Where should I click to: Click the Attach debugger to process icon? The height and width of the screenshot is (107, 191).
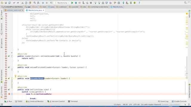(x=84, y=3)
